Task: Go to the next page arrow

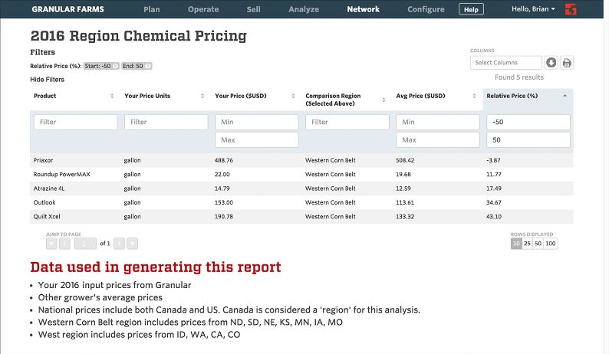Action: [119, 244]
